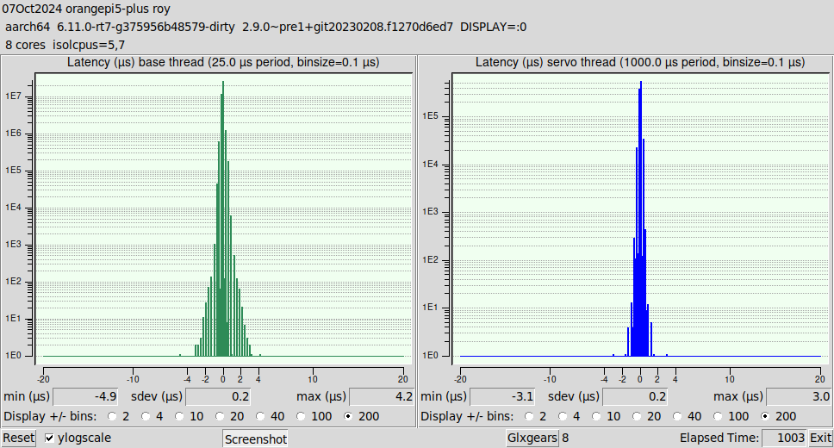Select 2 bins for base thread

pos(112,416)
